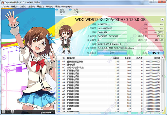Click the 35 °C temperature button
167x115 pixels.
(x=156, y=53)
